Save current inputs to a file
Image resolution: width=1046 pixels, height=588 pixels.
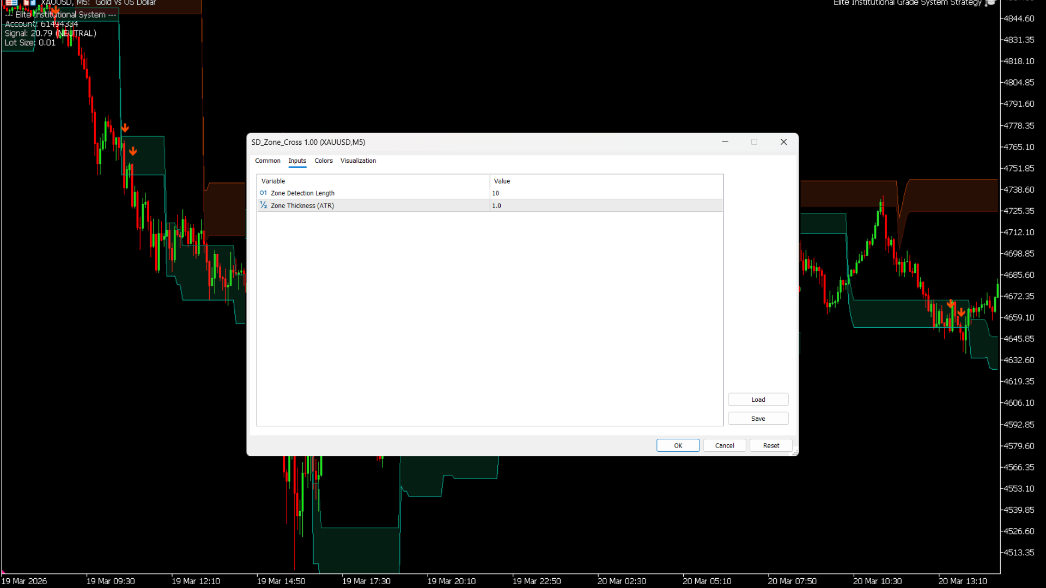(758, 419)
